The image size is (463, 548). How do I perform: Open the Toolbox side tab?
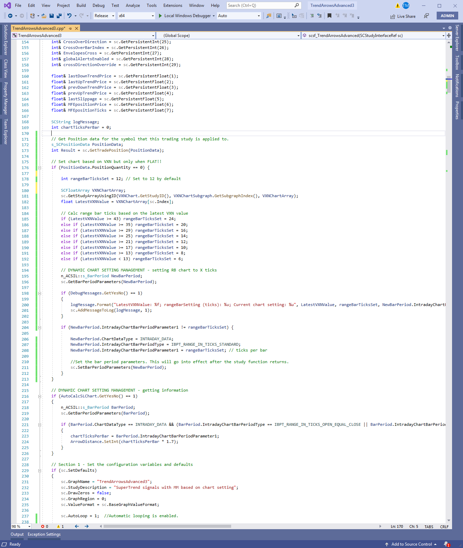click(457, 62)
